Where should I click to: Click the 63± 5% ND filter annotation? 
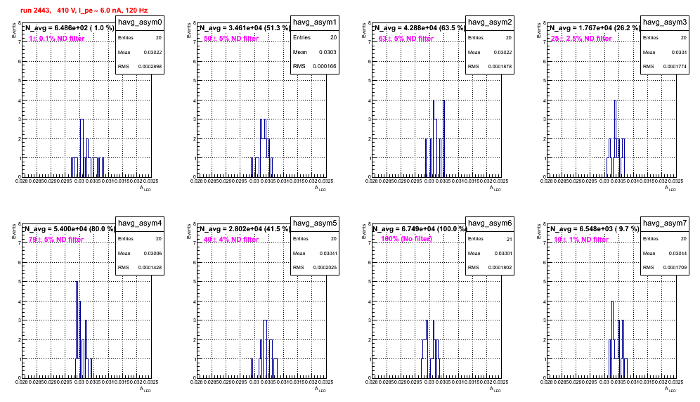406,39
